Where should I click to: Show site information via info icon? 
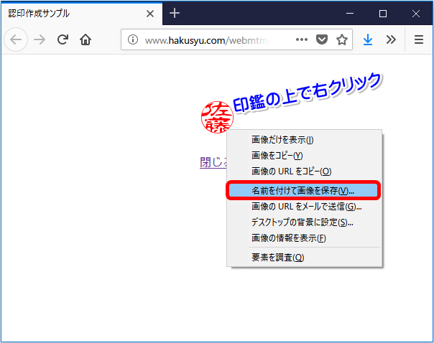pyautogui.click(x=133, y=39)
